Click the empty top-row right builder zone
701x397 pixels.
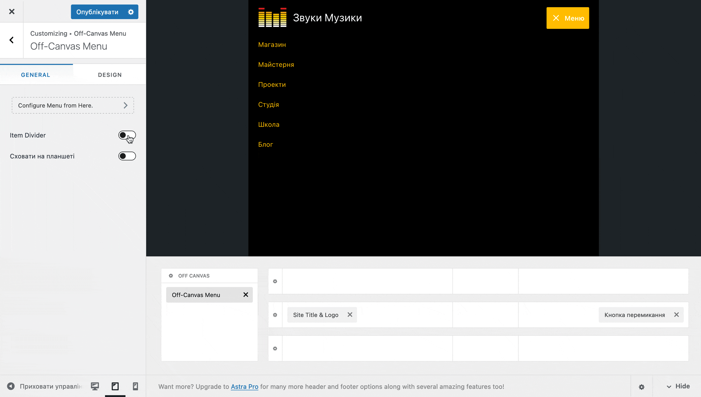pos(603,281)
